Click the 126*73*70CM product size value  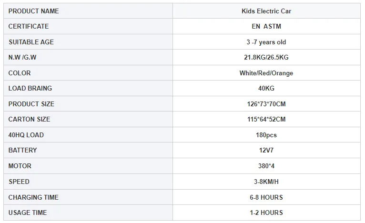point(266,104)
